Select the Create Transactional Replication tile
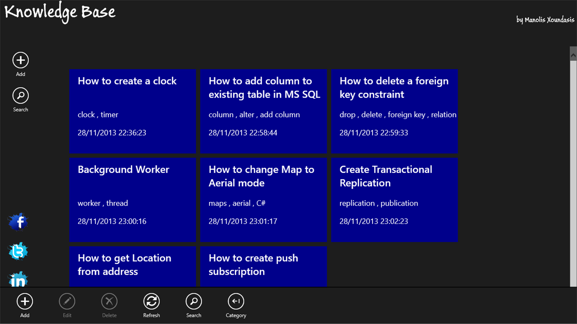 [x=394, y=200]
